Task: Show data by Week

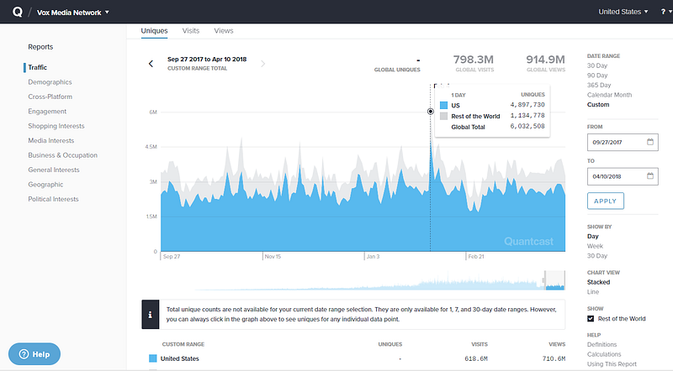Action: (595, 246)
